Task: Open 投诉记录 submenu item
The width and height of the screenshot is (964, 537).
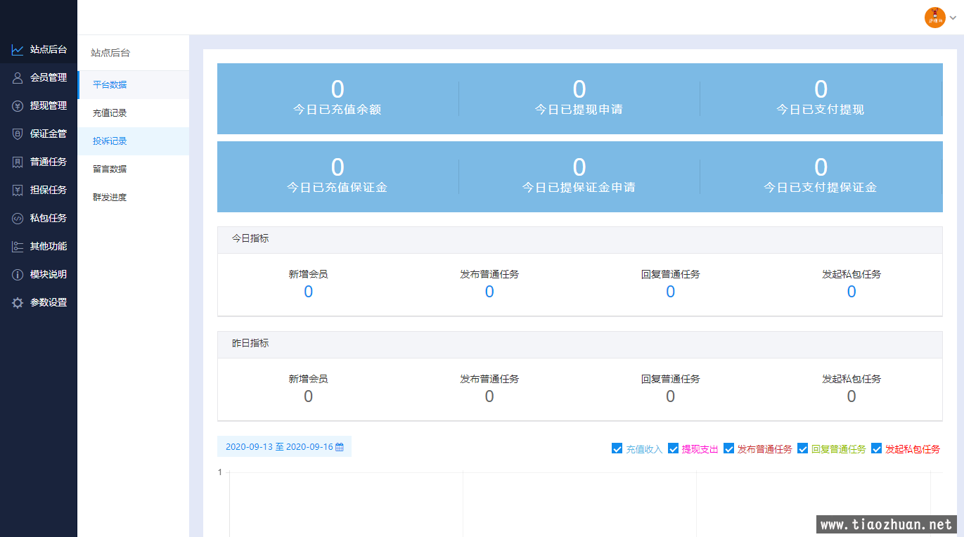Action: coord(110,141)
